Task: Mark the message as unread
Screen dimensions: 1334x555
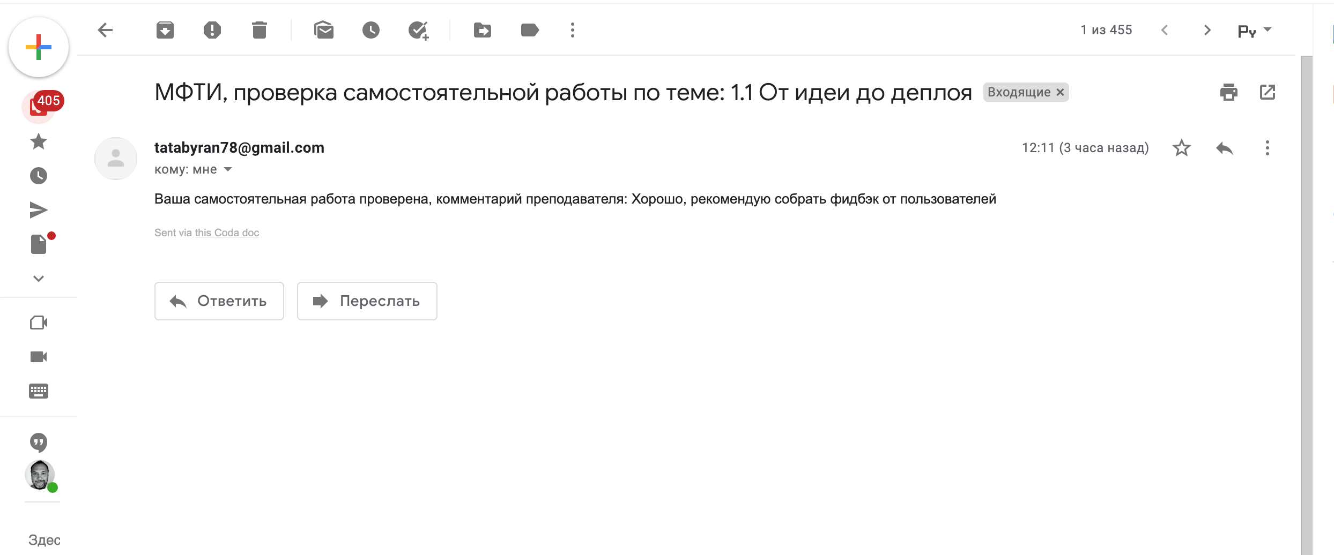Action: (324, 30)
